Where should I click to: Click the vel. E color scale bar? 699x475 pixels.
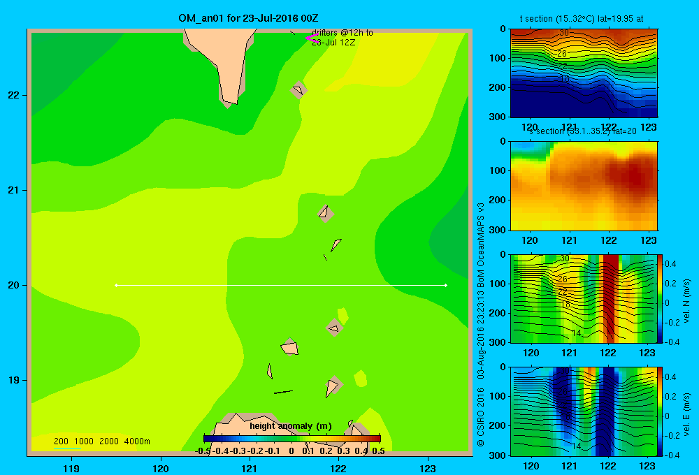[x=661, y=411]
